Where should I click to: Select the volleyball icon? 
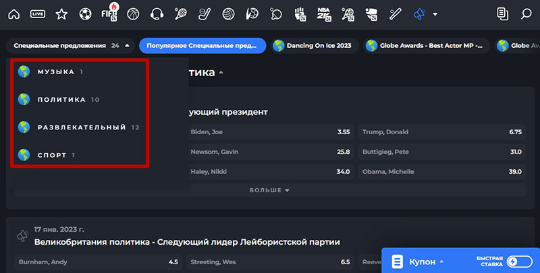[228, 14]
